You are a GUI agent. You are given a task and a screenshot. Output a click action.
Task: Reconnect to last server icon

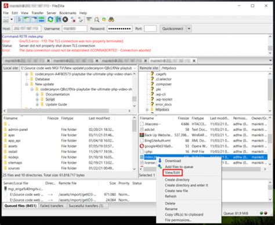[x=81, y=20]
